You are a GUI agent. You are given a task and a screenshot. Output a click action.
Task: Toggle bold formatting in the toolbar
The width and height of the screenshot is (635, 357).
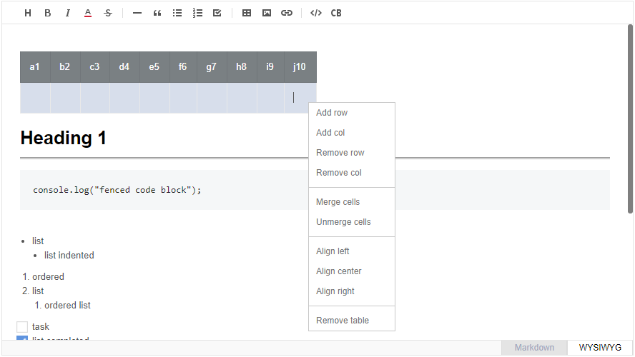pyautogui.click(x=48, y=13)
